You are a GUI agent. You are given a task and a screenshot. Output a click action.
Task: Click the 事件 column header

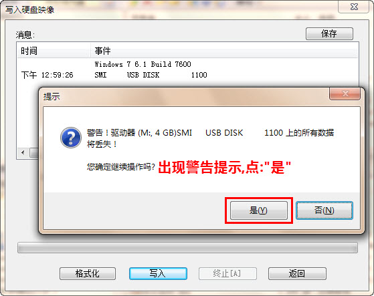click(224, 51)
